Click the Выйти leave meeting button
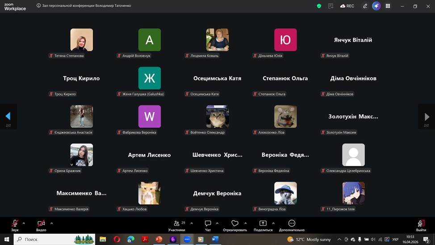435x245 pixels. pyautogui.click(x=421, y=225)
